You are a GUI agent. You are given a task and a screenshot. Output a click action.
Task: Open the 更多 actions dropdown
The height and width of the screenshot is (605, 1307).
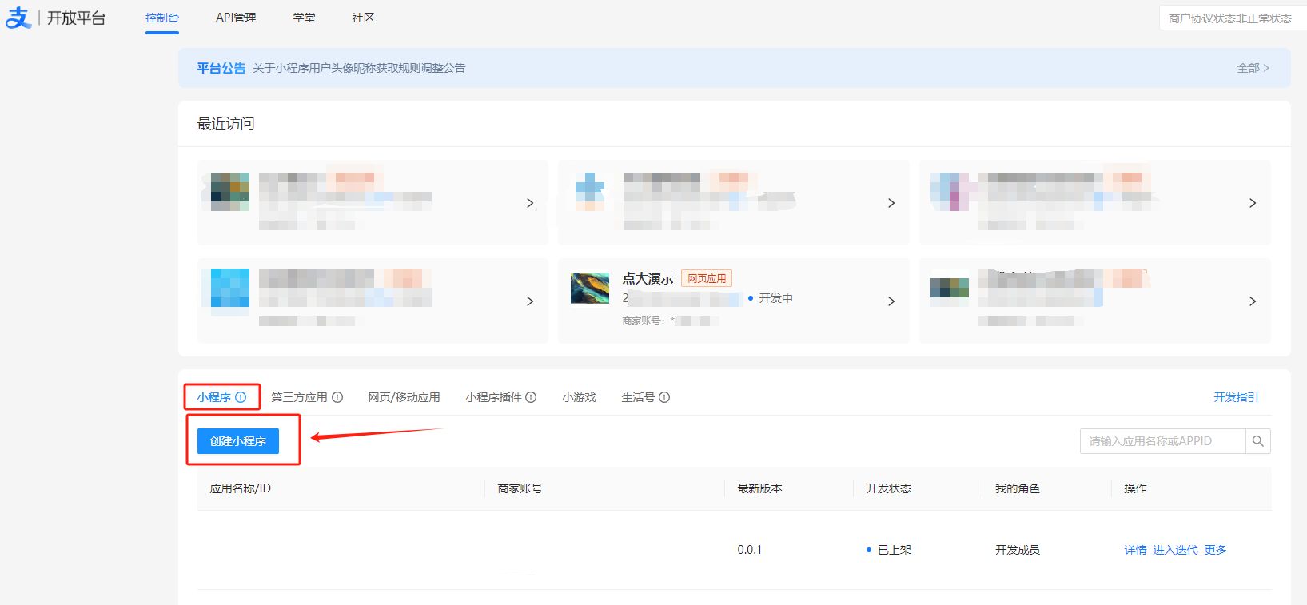point(1215,550)
